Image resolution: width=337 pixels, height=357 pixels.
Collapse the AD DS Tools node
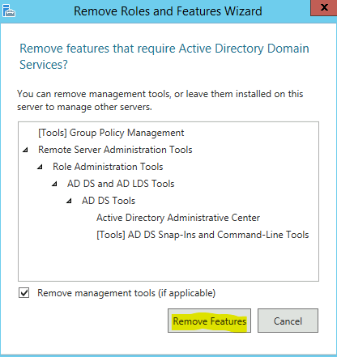69,201
